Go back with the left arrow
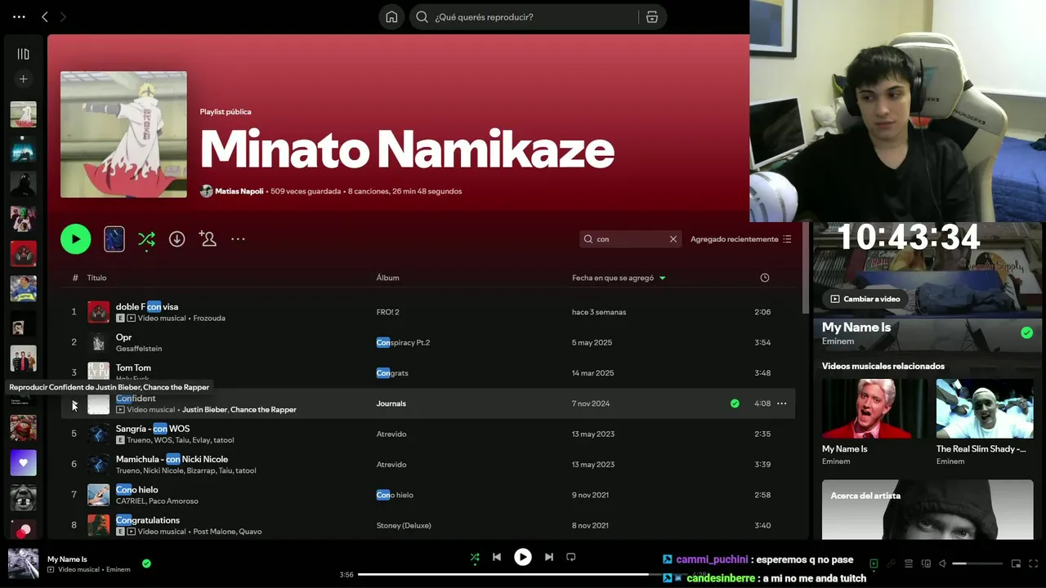 [x=45, y=17]
